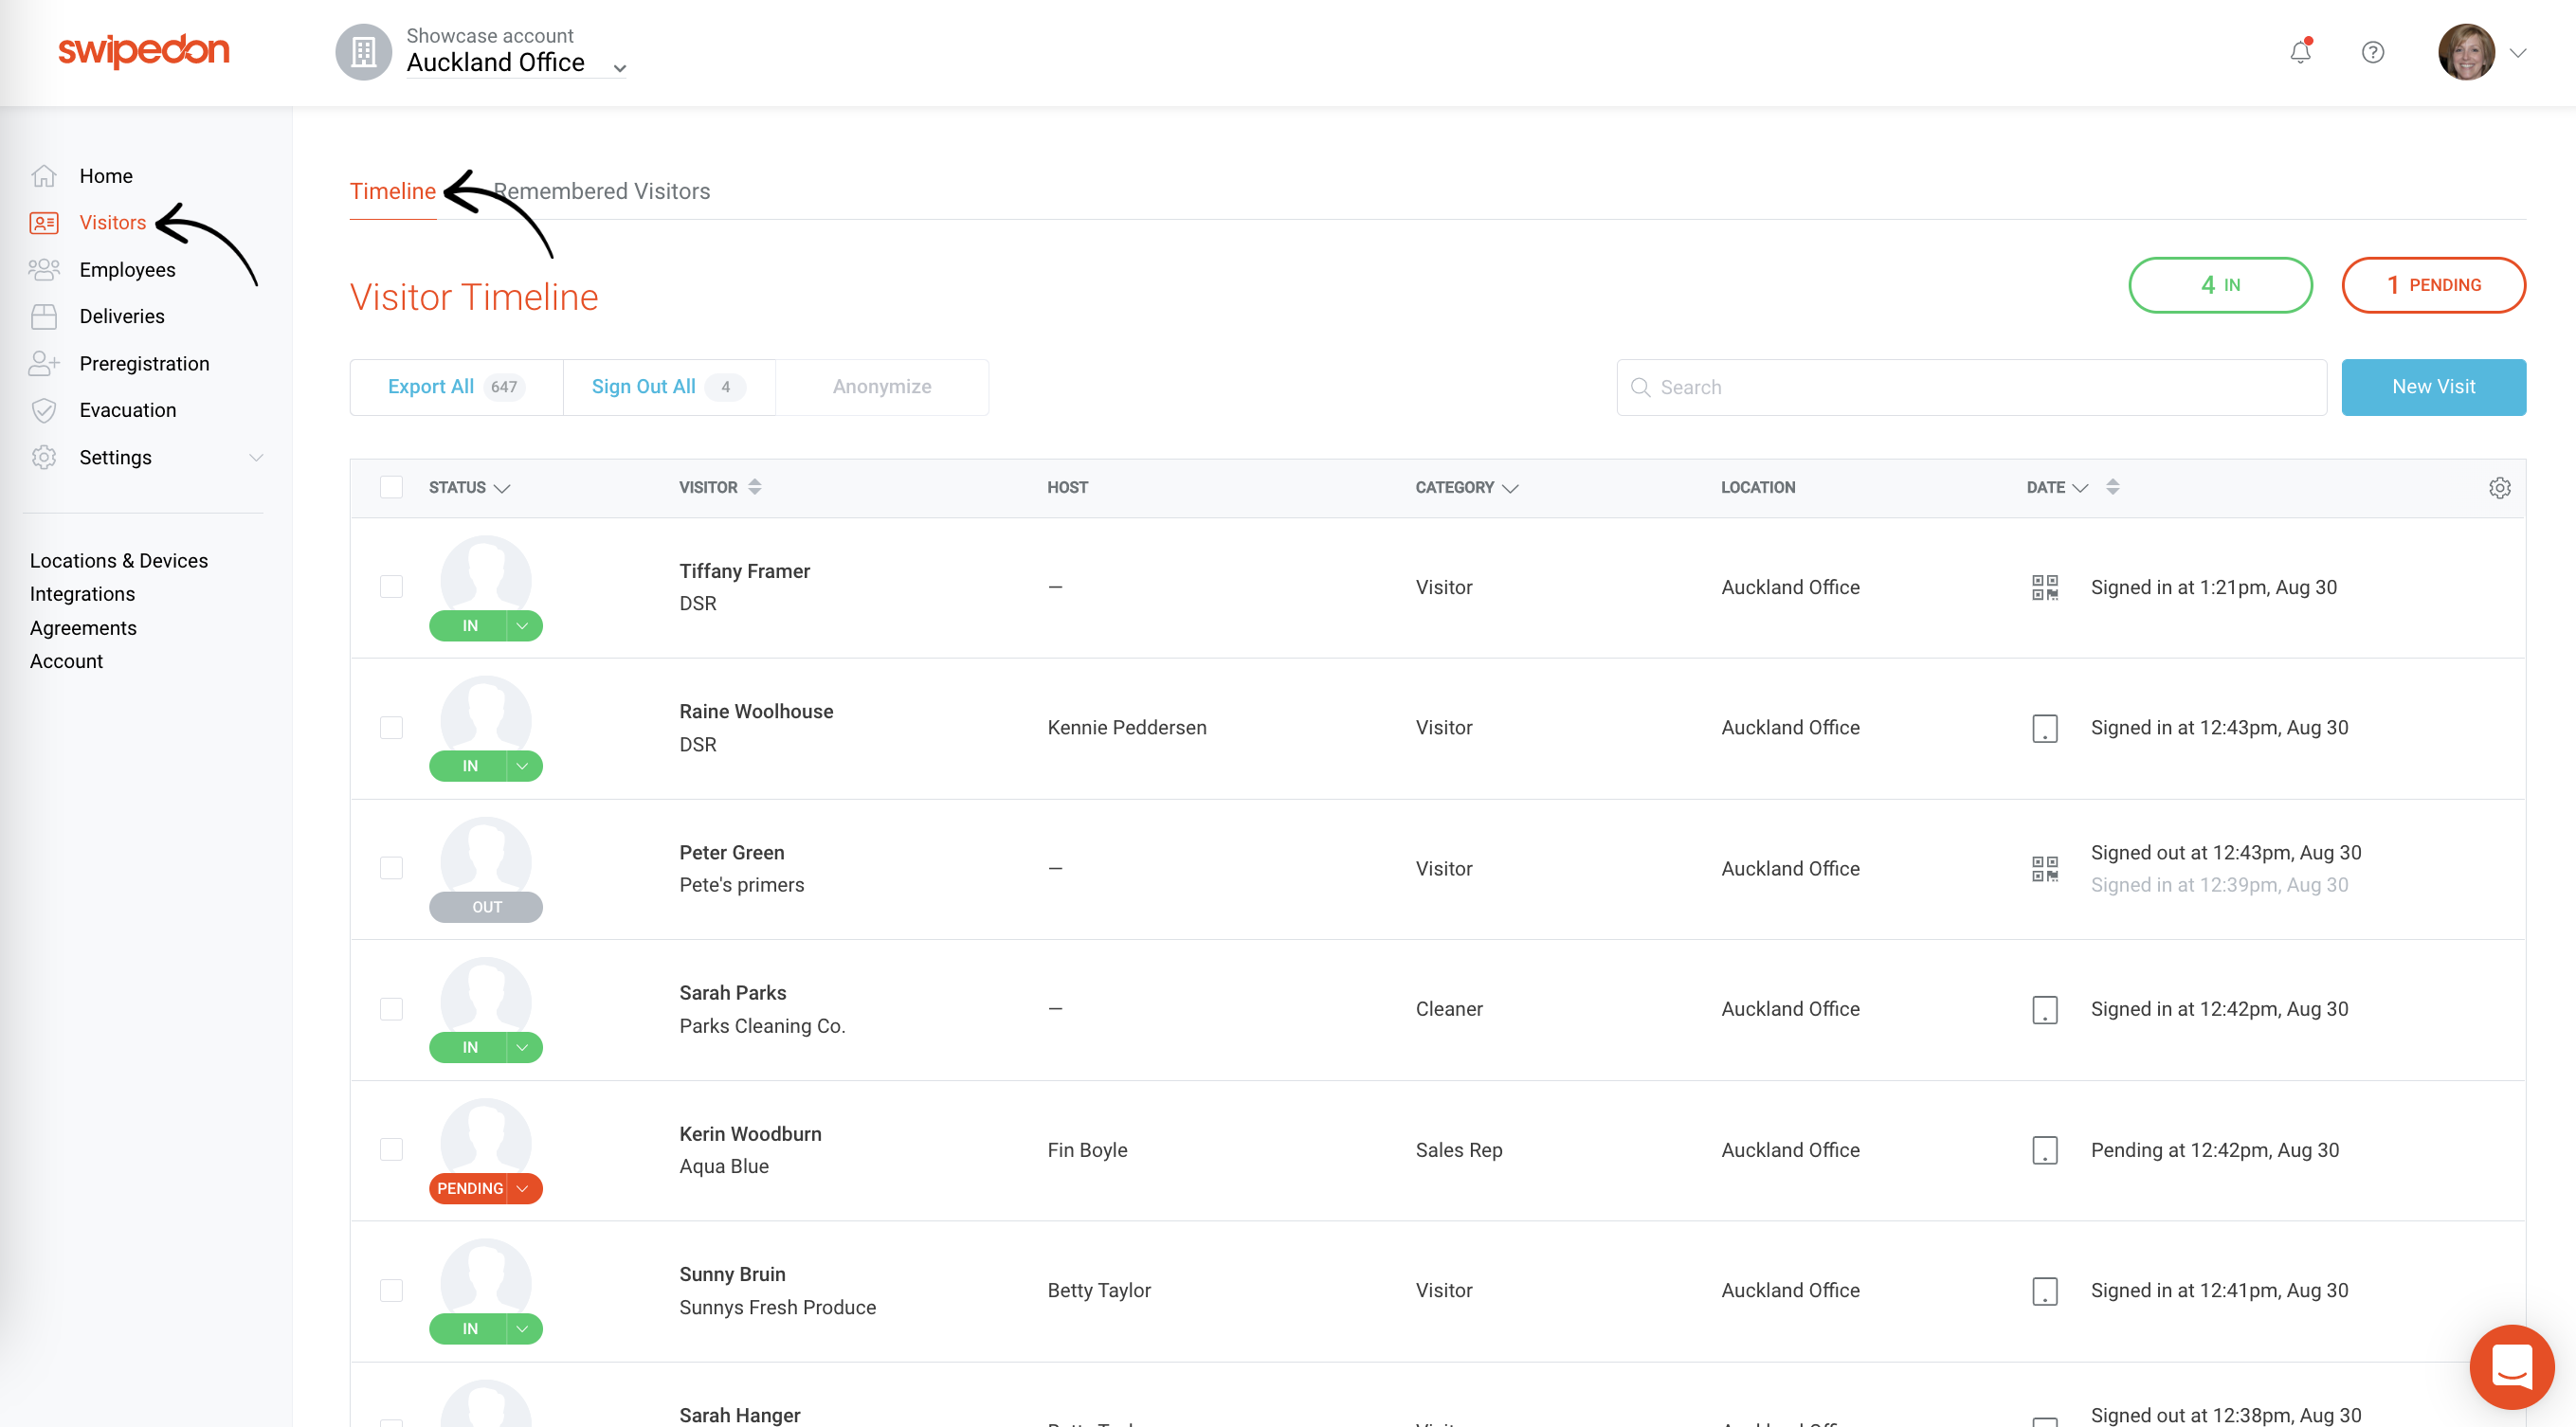Open IN status dropdown for Tiffany Framer

tap(523, 626)
